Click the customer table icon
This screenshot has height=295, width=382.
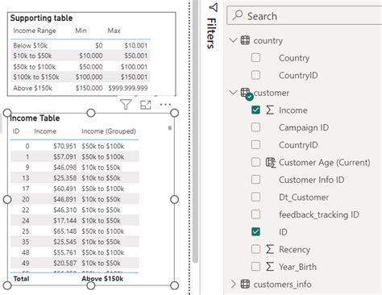click(x=245, y=93)
